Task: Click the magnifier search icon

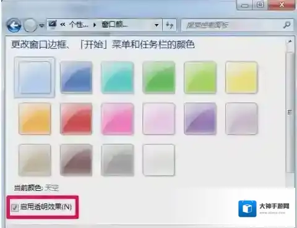Action: 287,25
